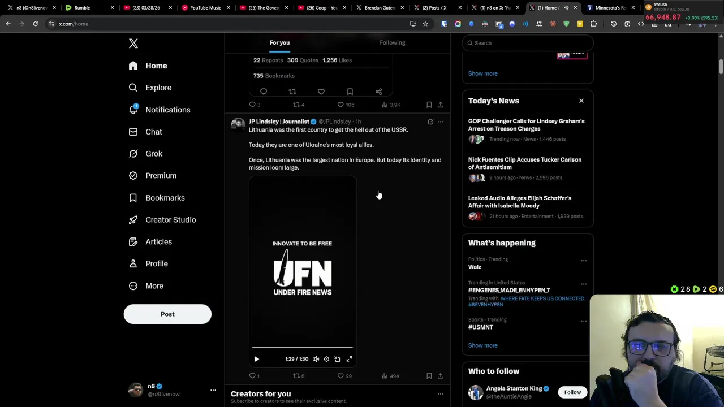
Task: Open Creators for you options dots
Action: coord(441,394)
